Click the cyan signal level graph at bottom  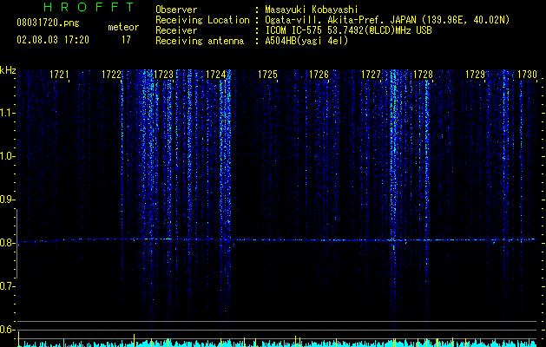tap(277, 343)
